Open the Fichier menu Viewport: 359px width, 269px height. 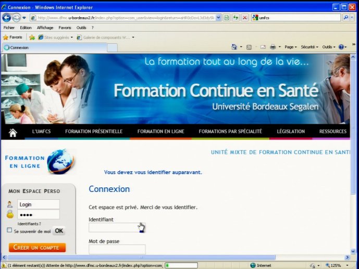click(9, 28)
